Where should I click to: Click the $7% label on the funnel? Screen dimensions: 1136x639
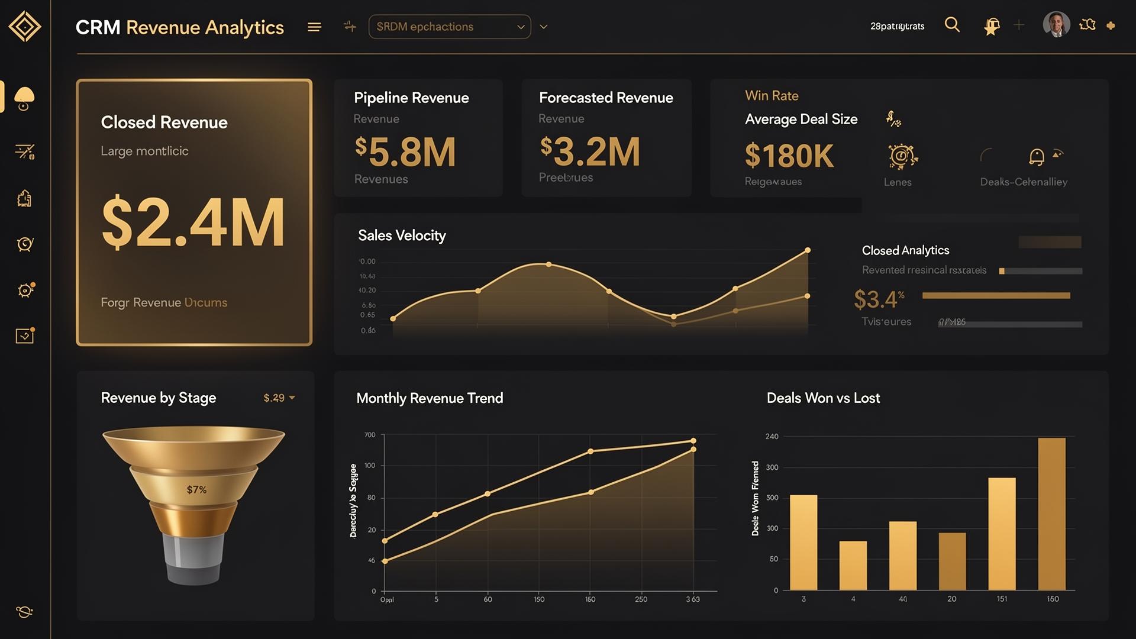196,489
